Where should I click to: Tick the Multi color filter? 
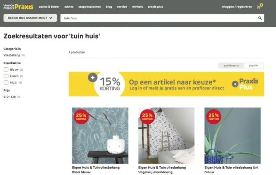pyautogui.click(x=6, y=82)
